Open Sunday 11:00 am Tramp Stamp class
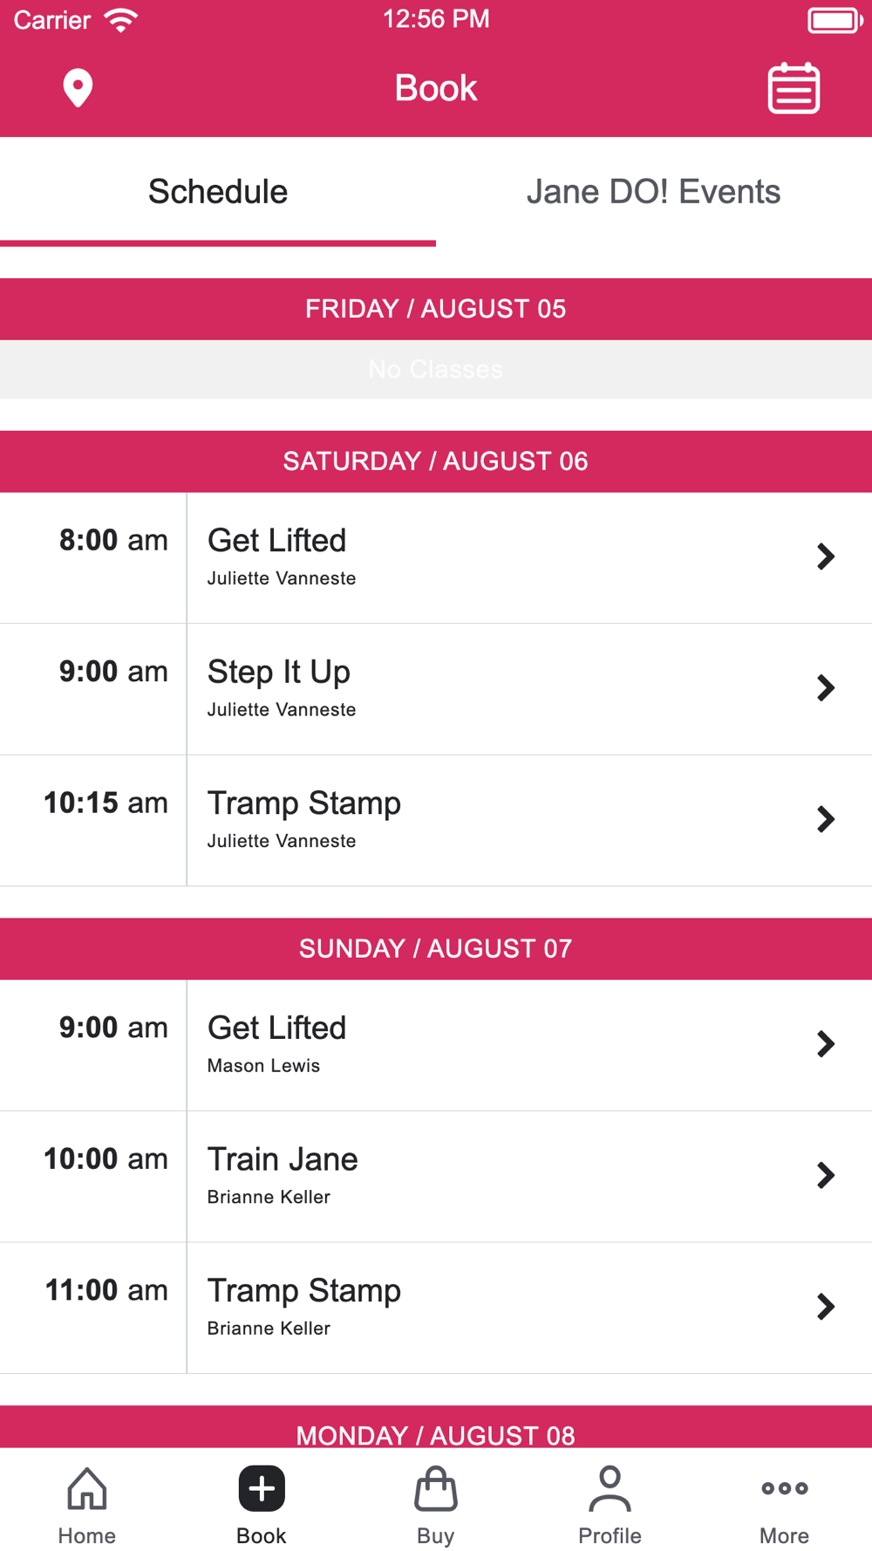The height and width of the screenshot is (1551, 872). [436, 1308]
